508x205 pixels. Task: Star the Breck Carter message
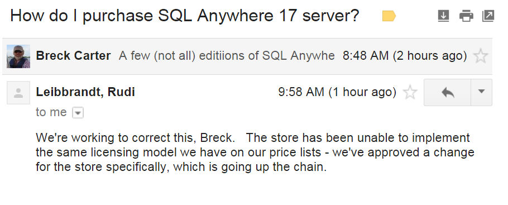click(x=481, y=56)
